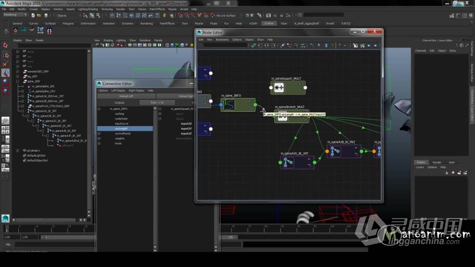Open the Bookmarks menu in Node Editor
The image size is (475, 267).
pos(222,40)
